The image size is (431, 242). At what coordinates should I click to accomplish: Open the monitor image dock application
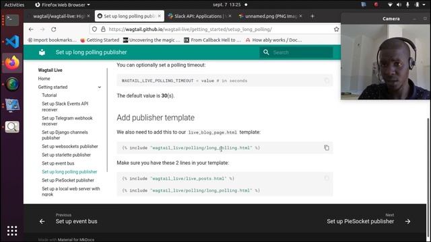12,106
